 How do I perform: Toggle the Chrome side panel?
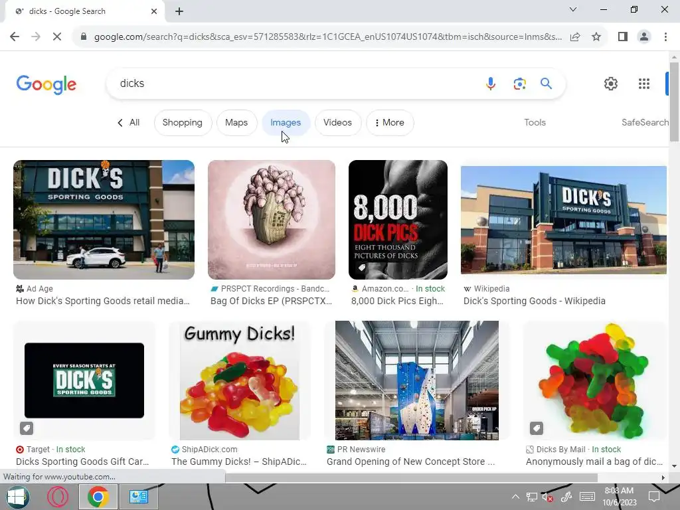click(623, 37)
